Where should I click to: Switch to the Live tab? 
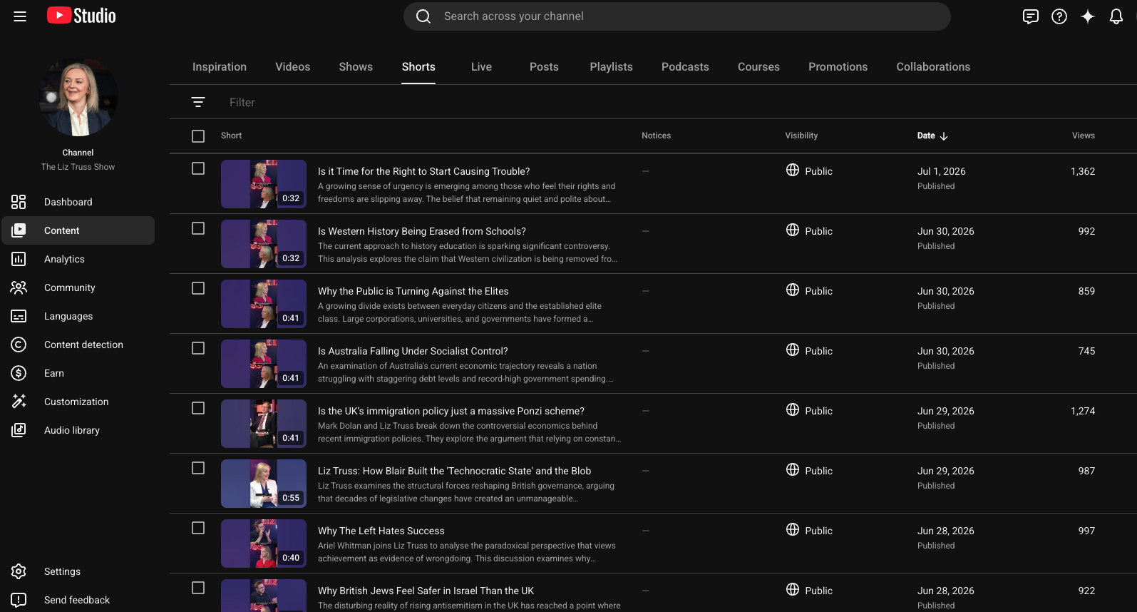(481, 66)
